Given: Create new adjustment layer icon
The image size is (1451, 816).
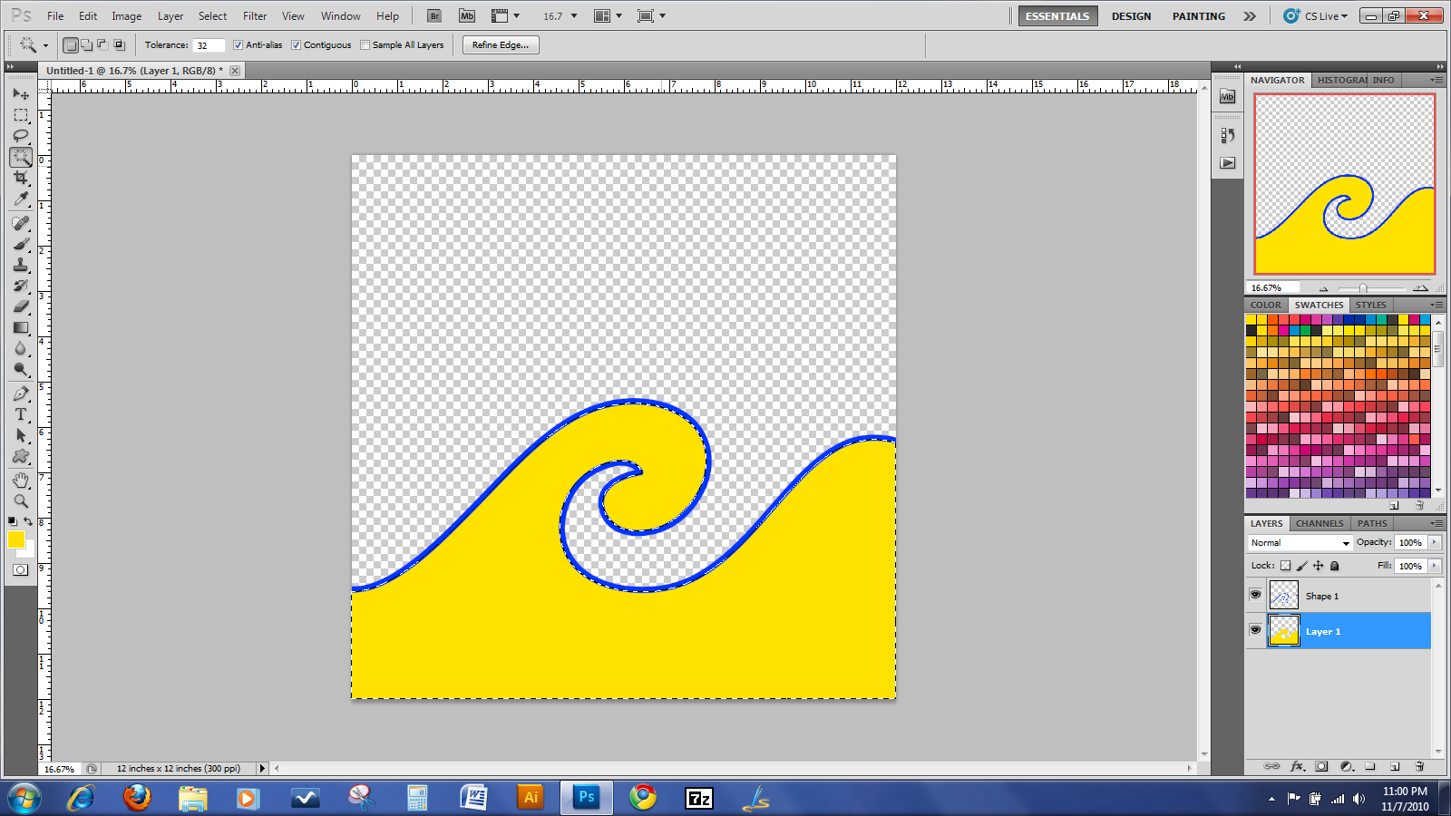Looking at the screenshot, I should [1347, 766].
